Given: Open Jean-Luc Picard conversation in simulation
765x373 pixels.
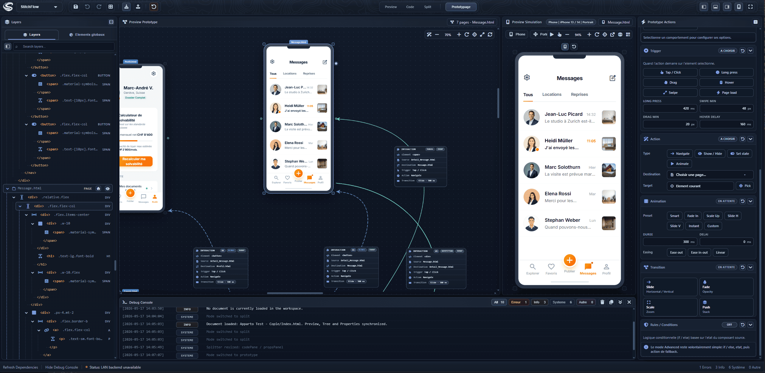Looking at the screenshot, I should tap(570, 117).
